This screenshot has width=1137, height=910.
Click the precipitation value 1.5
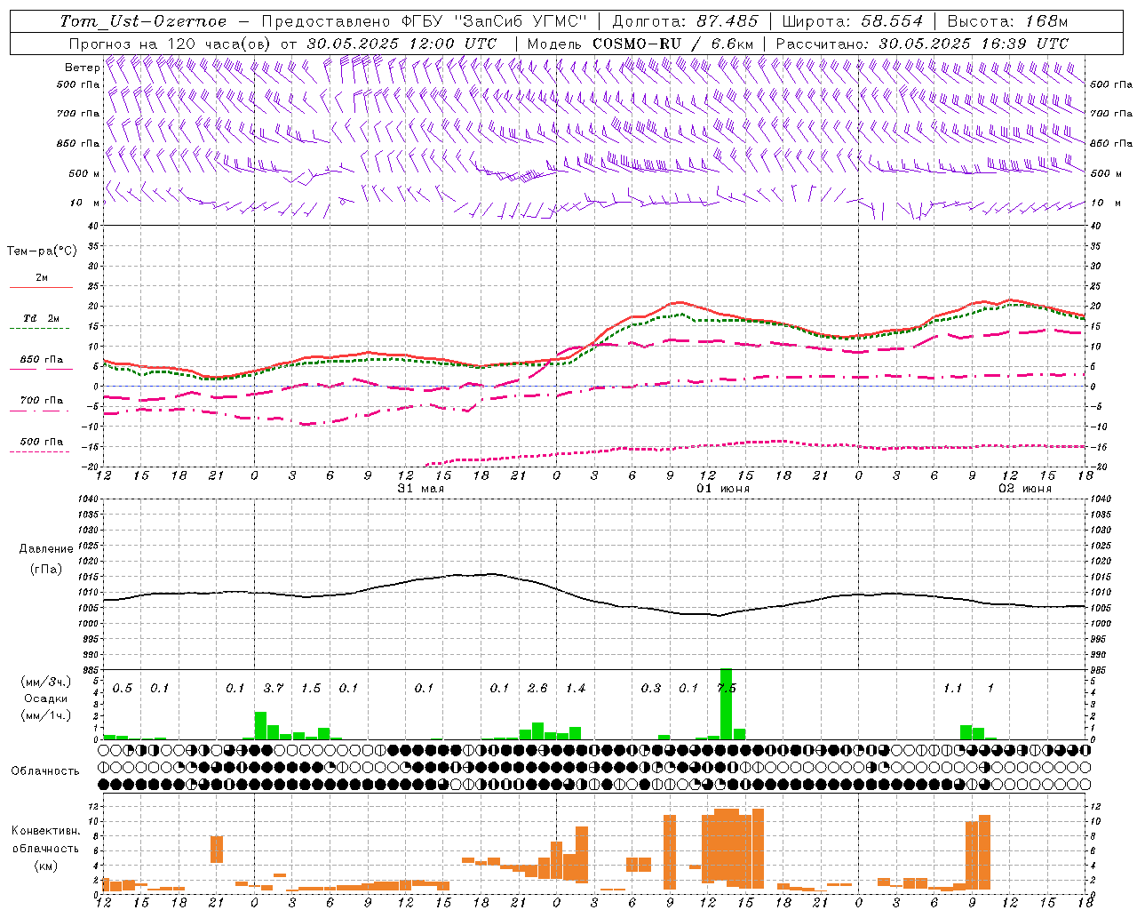[311, 689]
